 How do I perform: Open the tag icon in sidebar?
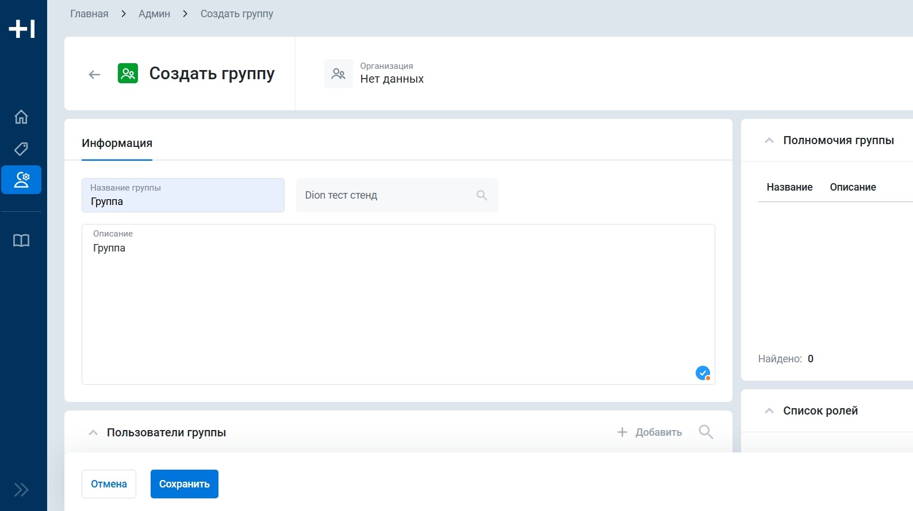coord(21,149)
